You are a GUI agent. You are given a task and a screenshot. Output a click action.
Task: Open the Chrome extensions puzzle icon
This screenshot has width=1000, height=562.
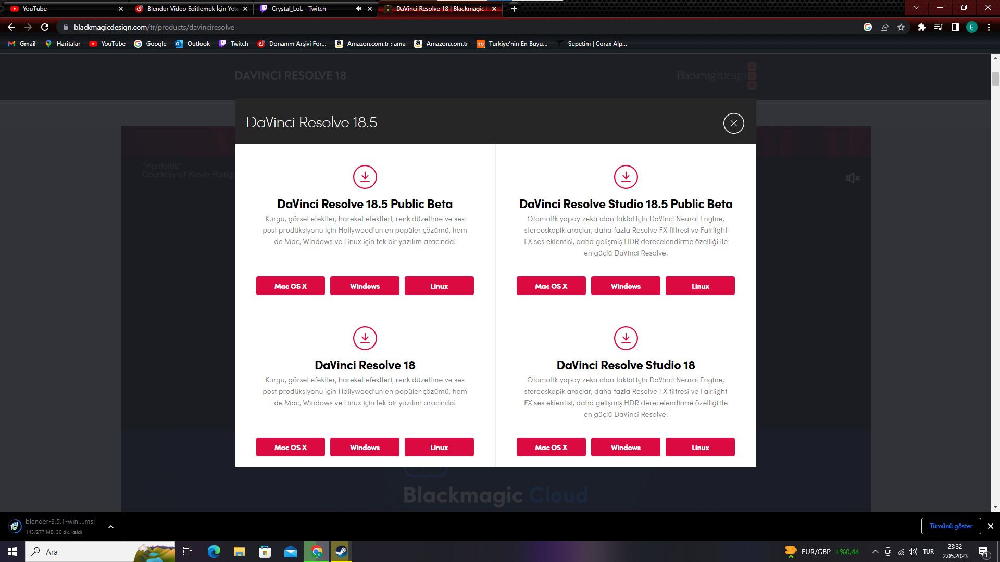(x=921, y=27)
